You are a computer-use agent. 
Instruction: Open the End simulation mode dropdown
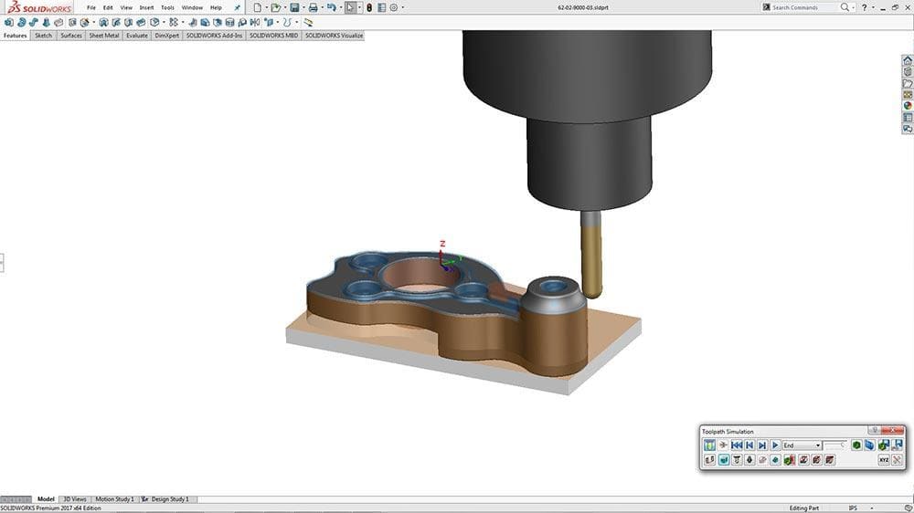(818, 445)
